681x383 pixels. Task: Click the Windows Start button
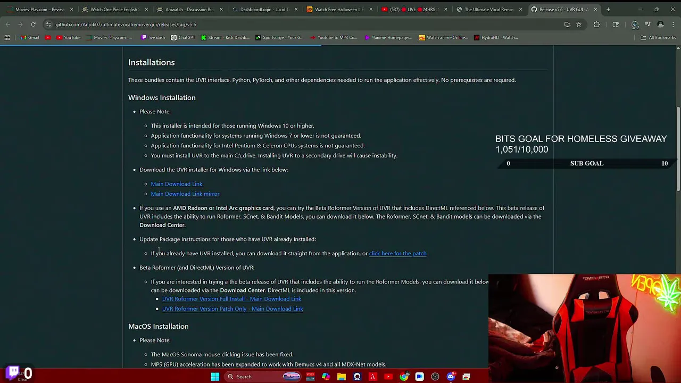pyautogui.click(x=215, y=377)
